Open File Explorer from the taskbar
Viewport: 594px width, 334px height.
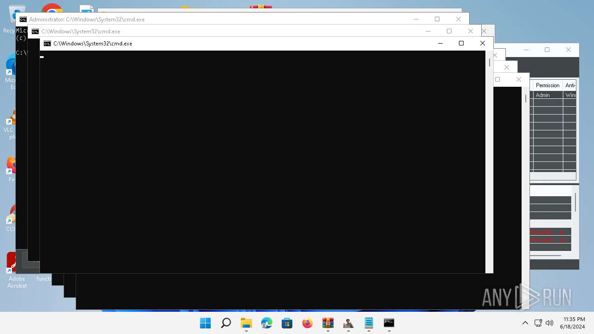(246, 323)
